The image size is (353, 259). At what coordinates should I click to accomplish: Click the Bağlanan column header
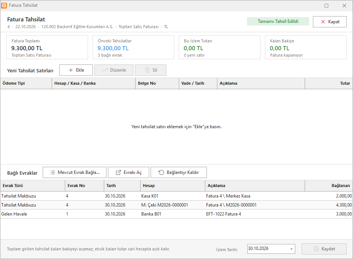(x=329, y=186)
